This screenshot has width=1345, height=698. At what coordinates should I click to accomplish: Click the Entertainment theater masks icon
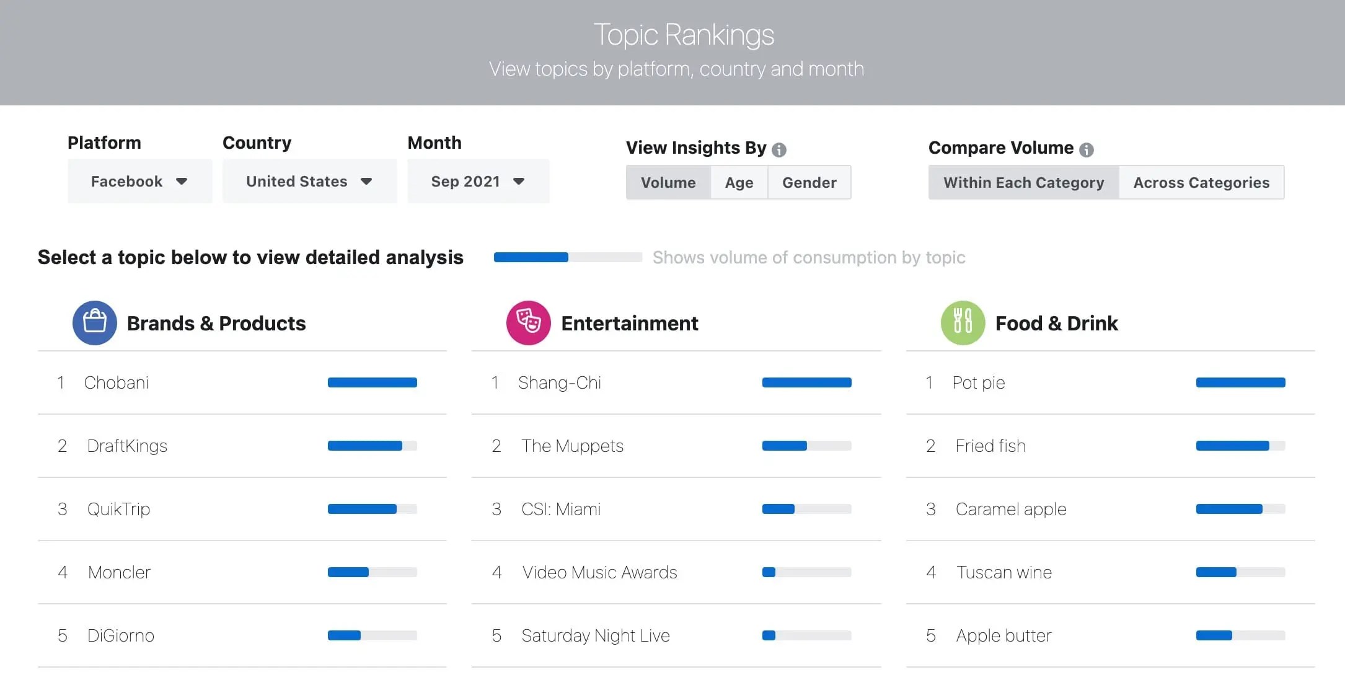tap(529, 322)
